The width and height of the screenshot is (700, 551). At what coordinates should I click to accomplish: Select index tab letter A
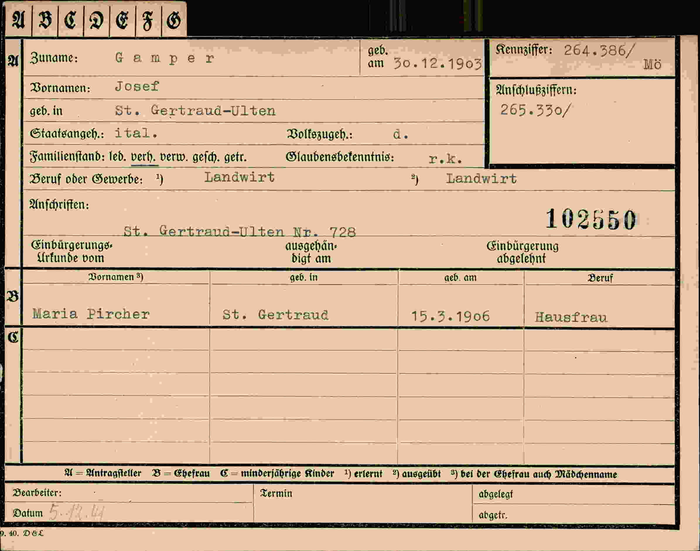click(x=18, y=20)
